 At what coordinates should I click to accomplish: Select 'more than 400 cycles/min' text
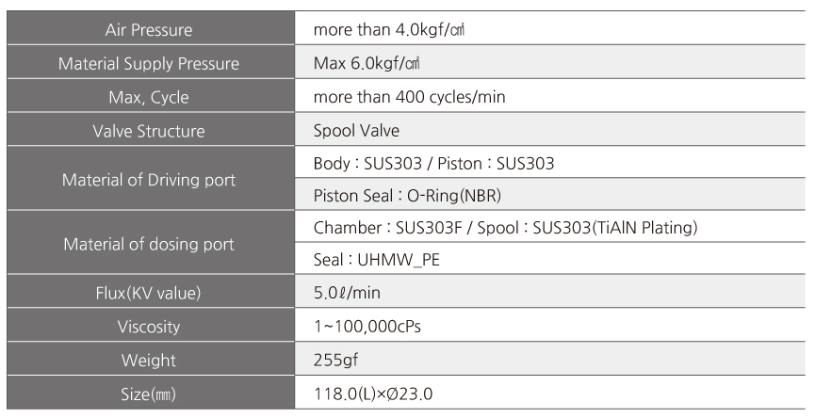click(409, 97)
